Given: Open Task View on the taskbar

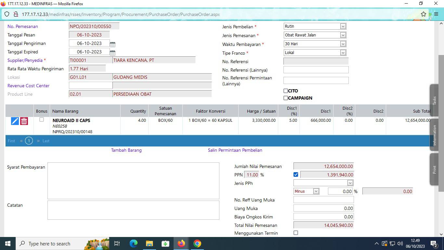Looking at the screenshot, I should [x=117, y=243].
